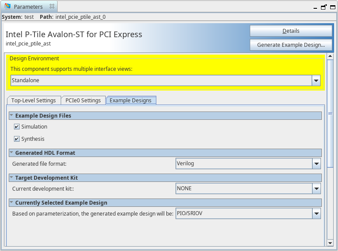Image resolution: width=338 pixels, height=251 pixels.
Task: Click the vertical scrollbar thumb
Action: [330, 113]
